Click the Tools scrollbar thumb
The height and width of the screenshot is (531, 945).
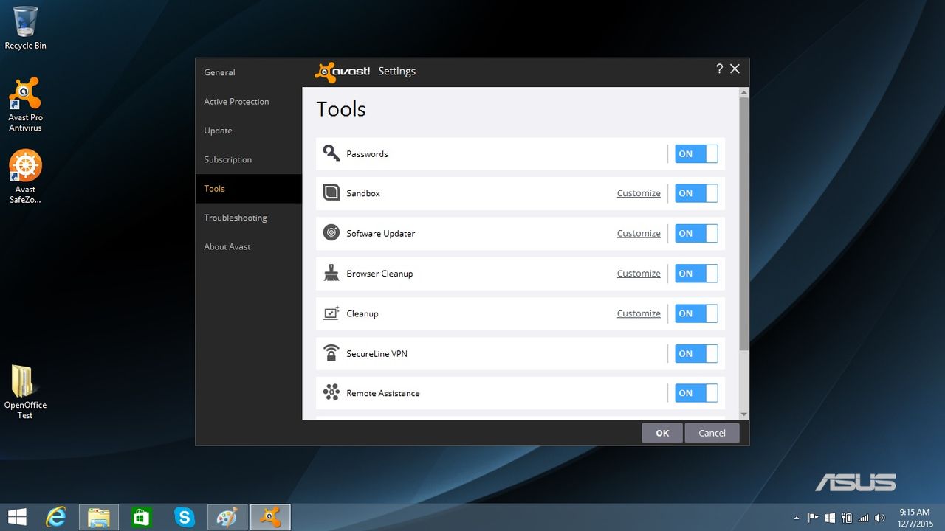743,223
